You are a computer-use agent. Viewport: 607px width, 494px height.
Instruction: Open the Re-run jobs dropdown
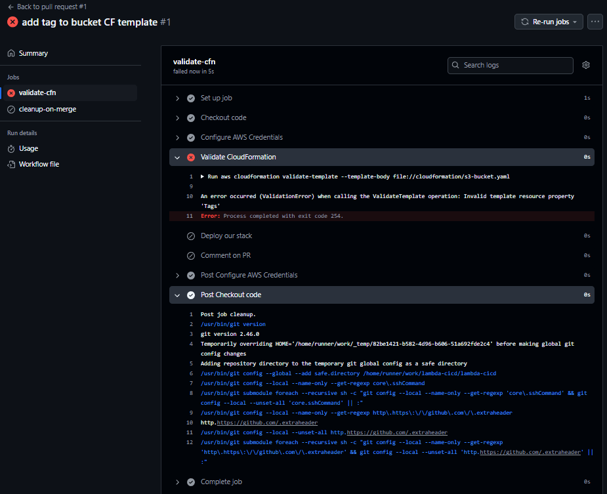point(549,22)
